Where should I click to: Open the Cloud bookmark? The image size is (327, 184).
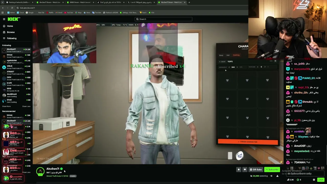20,13
